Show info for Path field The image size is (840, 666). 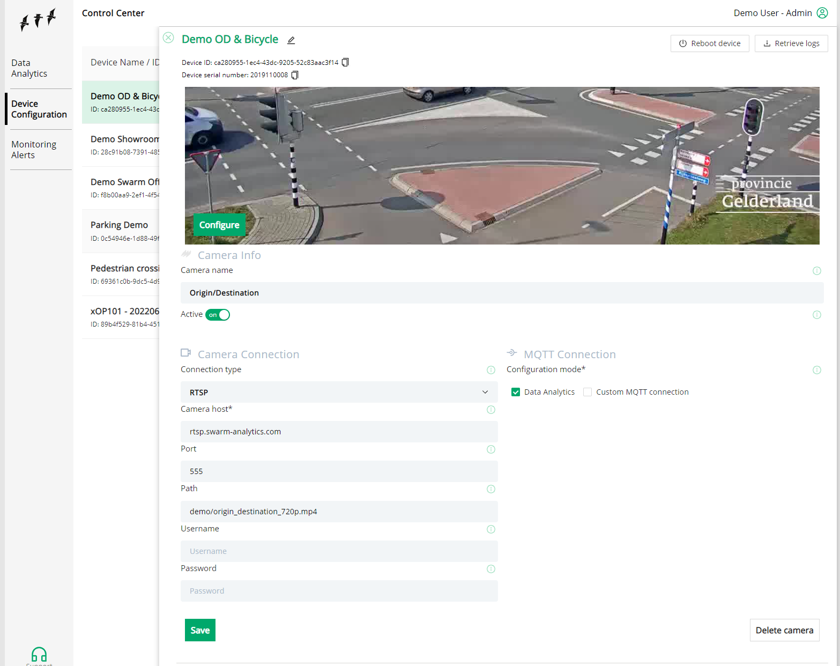click(x=491, y=489)
